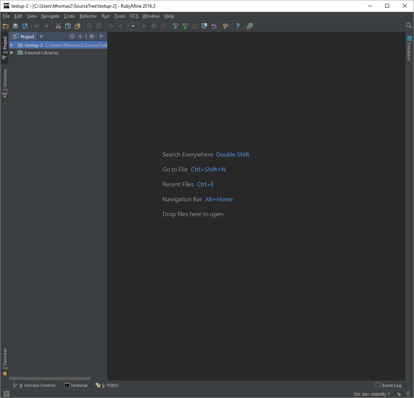
Task: Toggle tool window bars via bottom-left icon
Action: [x=6, y=394]
